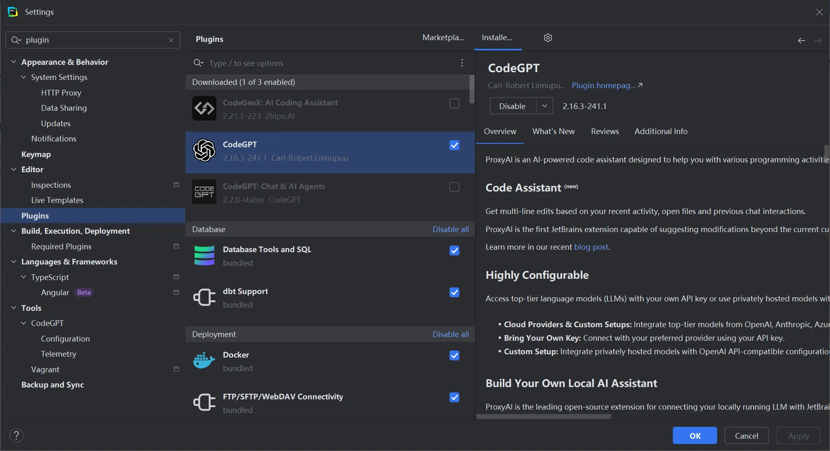The image size is (830, 451).
Task: Click the PyCharm logo in the title bar
Action: [x=13, y=12]
